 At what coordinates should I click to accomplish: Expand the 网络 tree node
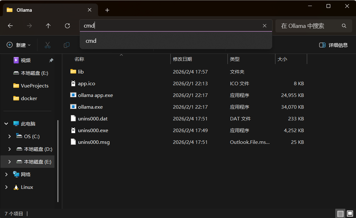[6, 175]
